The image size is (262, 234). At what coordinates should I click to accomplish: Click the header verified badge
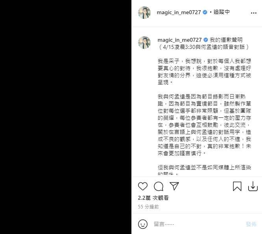pyautogui.click(x=205, y=12)
